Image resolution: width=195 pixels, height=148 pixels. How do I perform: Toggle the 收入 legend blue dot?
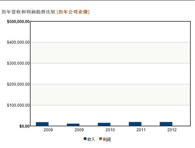85,139
